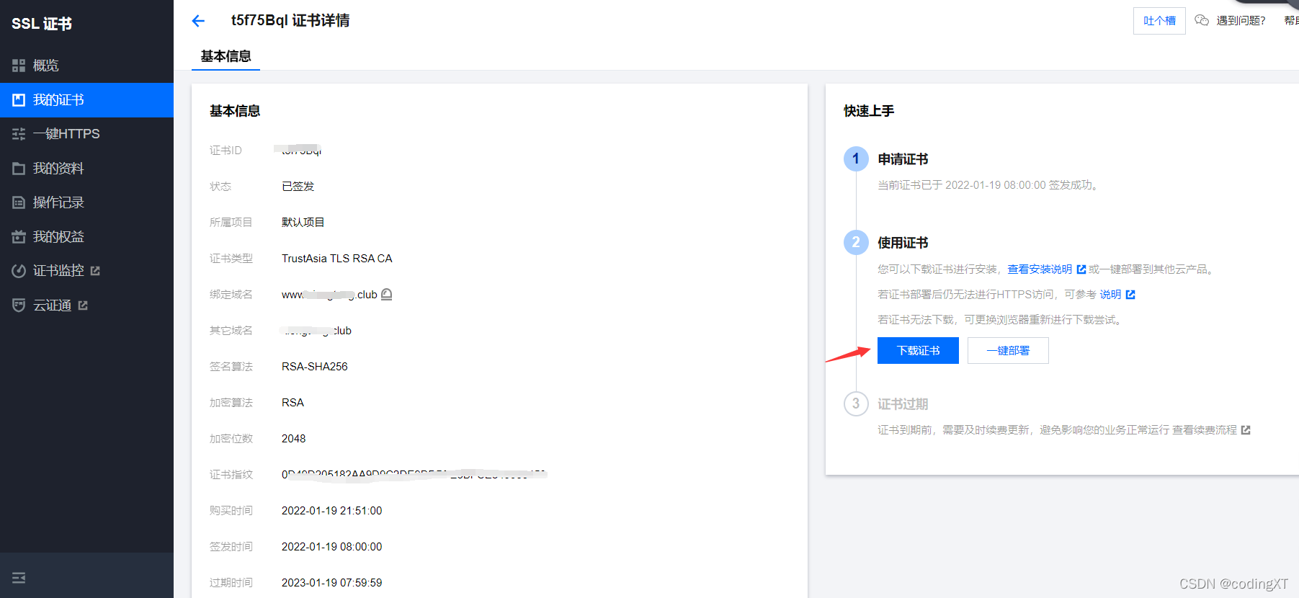Click the 我的证书 certificate icon
This screenshot has width=1299, height=598.
[19, 100]
